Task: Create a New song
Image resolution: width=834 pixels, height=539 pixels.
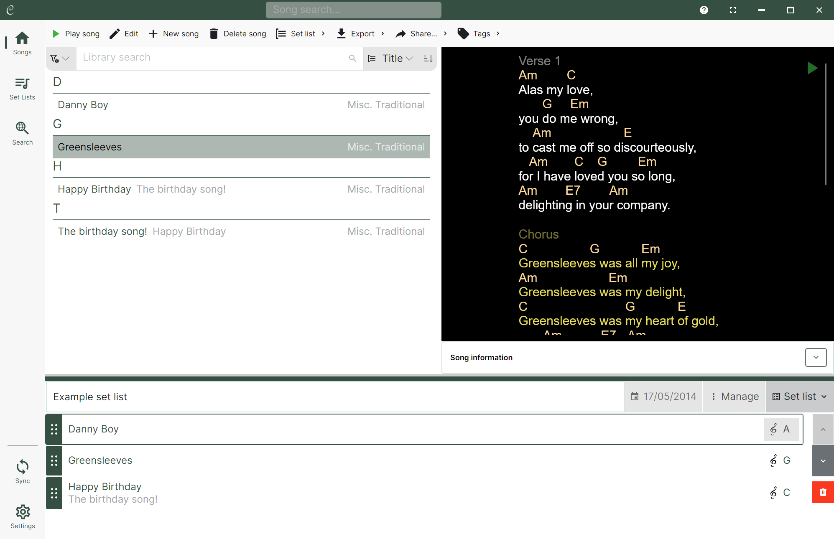Action: (x=174, y=34)
